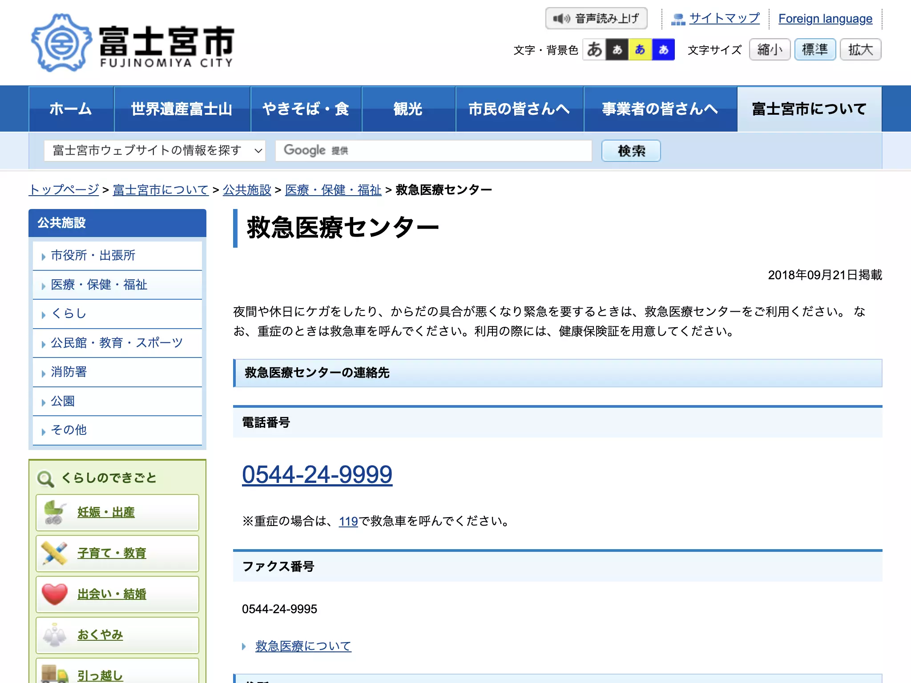Click the 検索 button
This screenshot has height=683, width=911.
click(631, 151)
